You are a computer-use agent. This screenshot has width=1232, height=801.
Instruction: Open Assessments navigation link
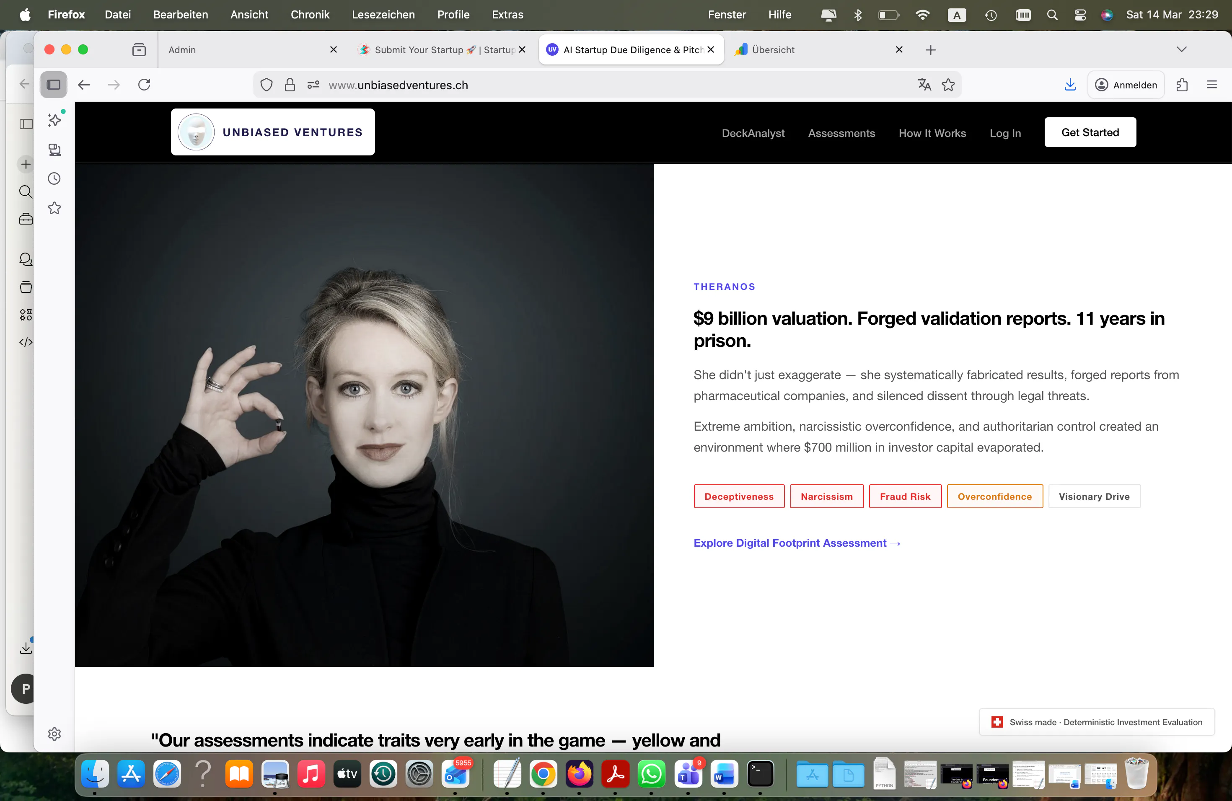coord(841,133)
